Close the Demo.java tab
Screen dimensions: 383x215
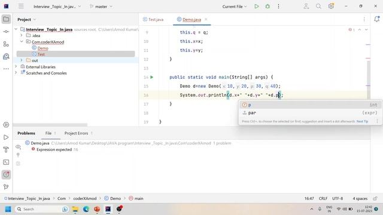coord(206,19)
